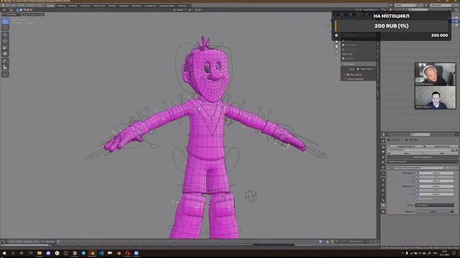The image size is (460, 258).
Task: Toggle the Maximum Z checkbox
Action: click(416, 194)
